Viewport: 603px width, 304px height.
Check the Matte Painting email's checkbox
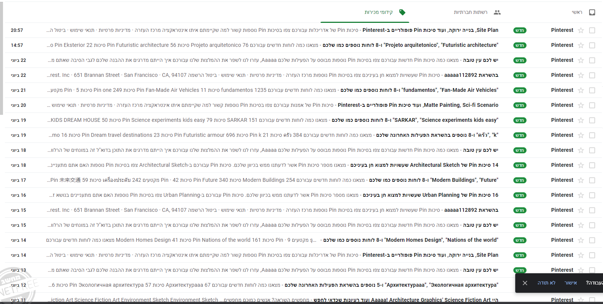point(592,105)
